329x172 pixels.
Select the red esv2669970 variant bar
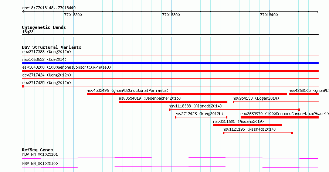(x=279, y=117)
